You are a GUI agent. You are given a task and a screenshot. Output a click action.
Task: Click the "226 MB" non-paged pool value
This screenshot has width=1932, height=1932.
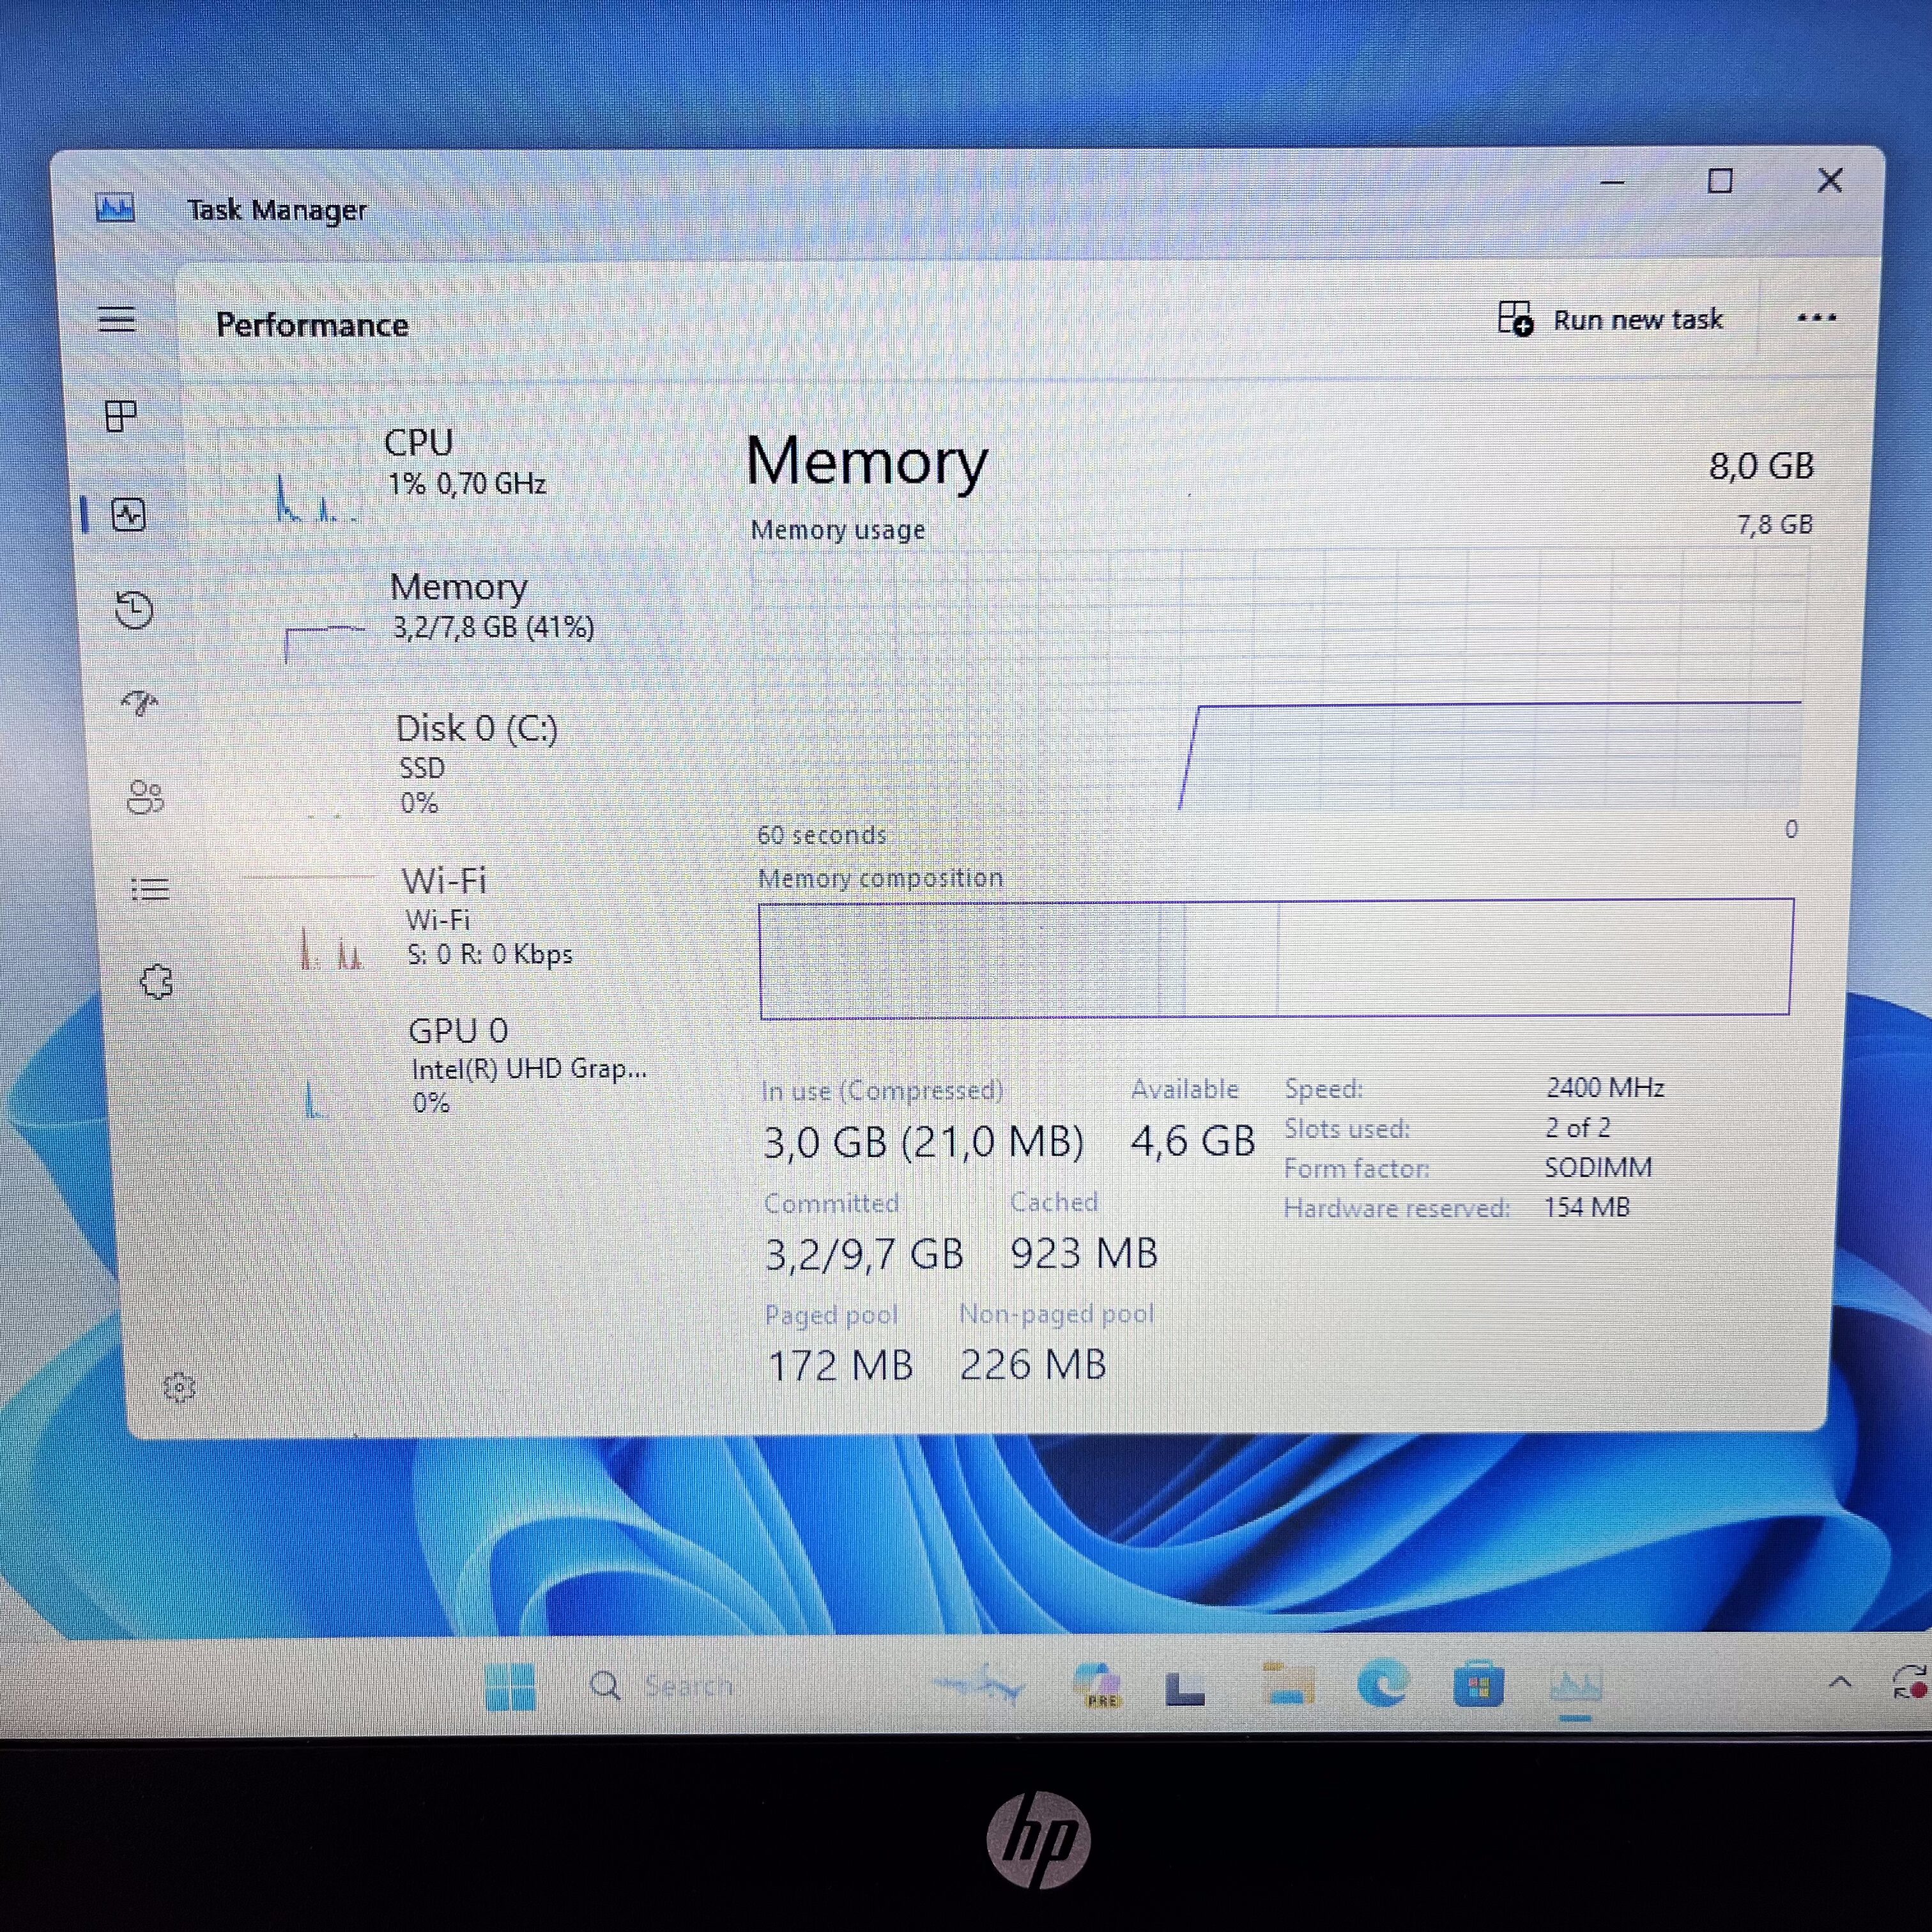click(x=1033, y=1364)
